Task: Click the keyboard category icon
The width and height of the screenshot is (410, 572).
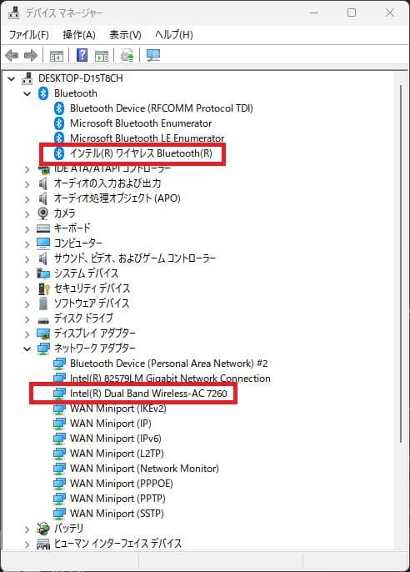Action: (43, 228)
